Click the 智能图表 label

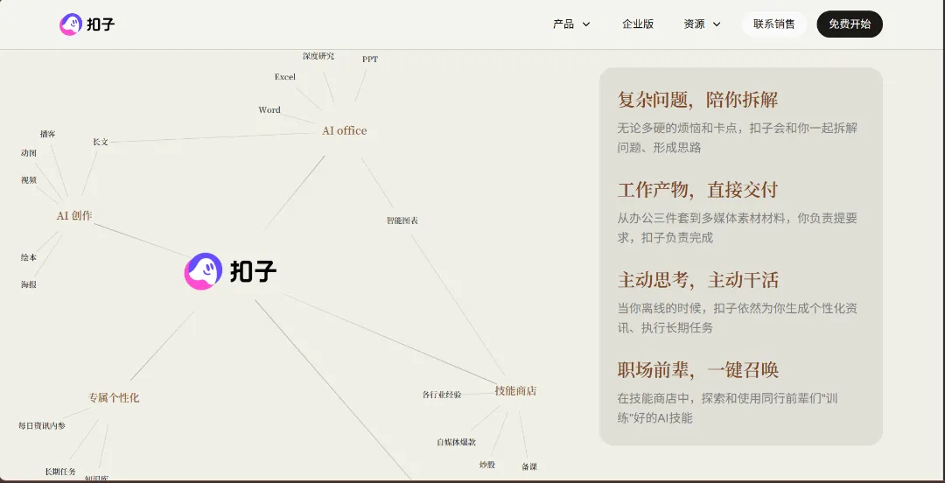click(x=402, y=220)
